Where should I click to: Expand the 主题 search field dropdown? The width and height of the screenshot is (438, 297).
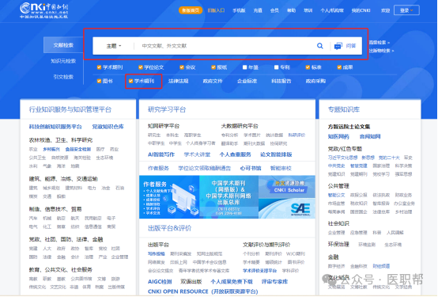[x=114, y=46]
